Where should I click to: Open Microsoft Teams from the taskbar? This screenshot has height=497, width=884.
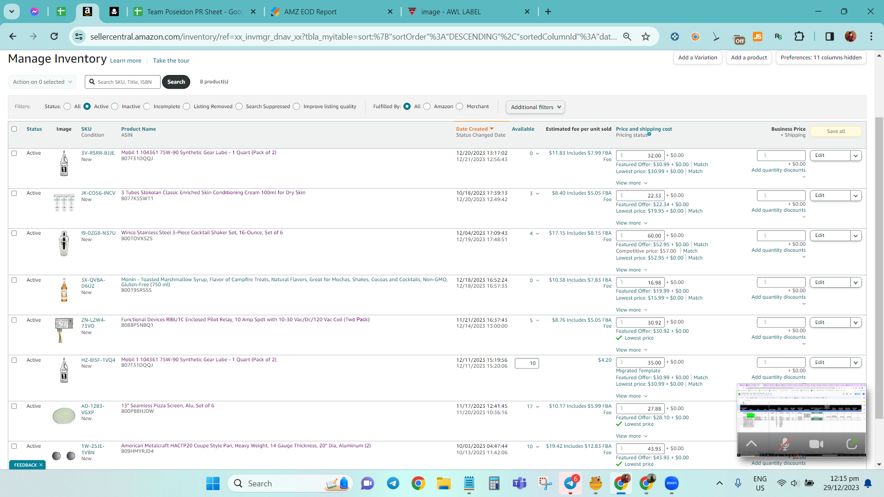click(520, 483)
